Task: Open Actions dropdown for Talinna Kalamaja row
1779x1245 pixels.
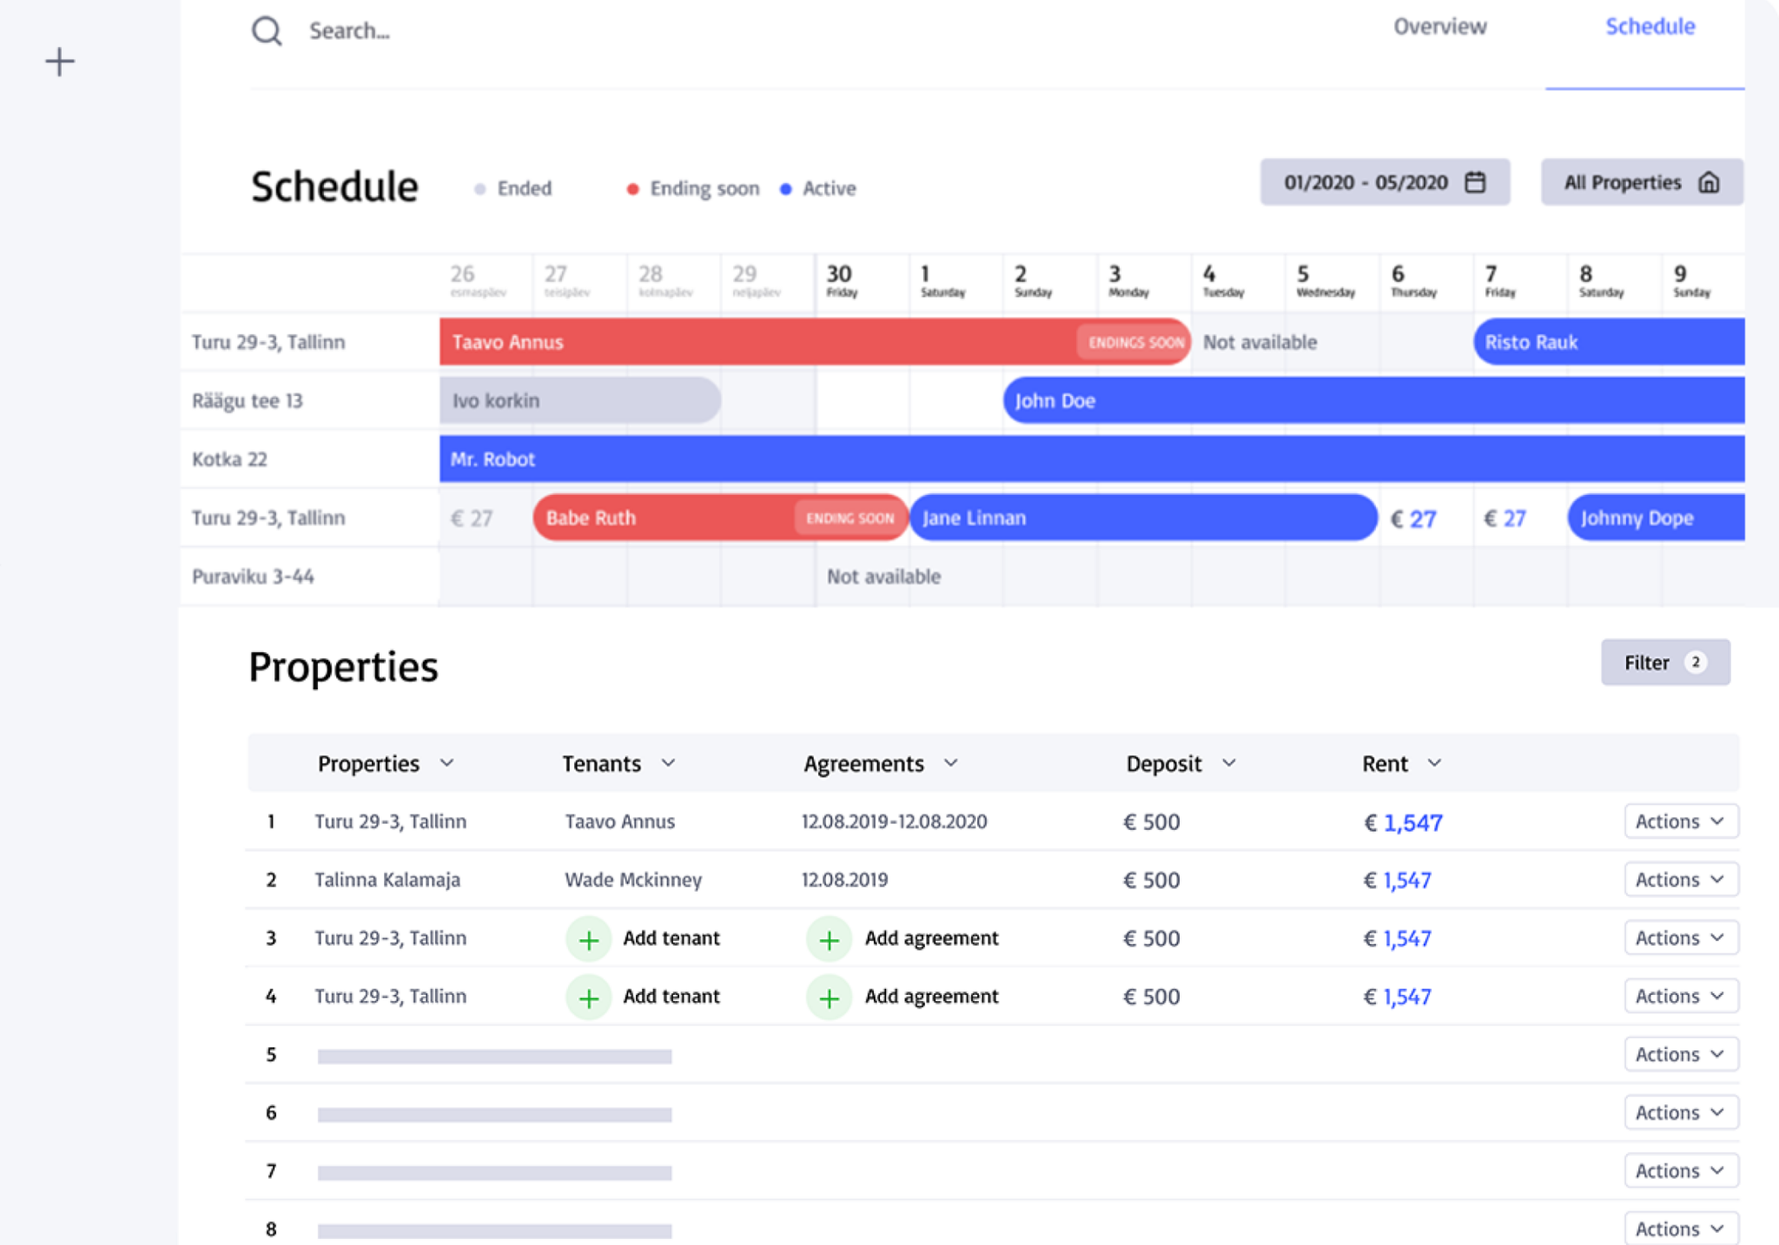Action: 1680,879
